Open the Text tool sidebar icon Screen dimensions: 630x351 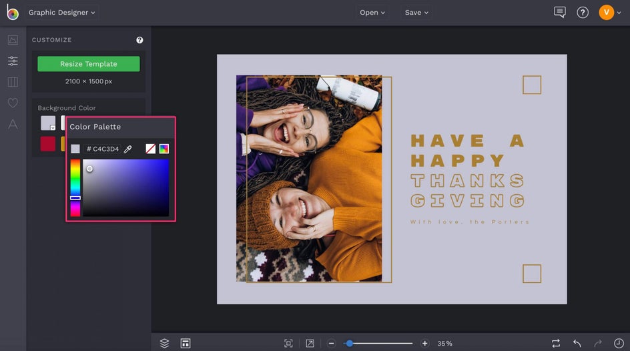[13, 124]
